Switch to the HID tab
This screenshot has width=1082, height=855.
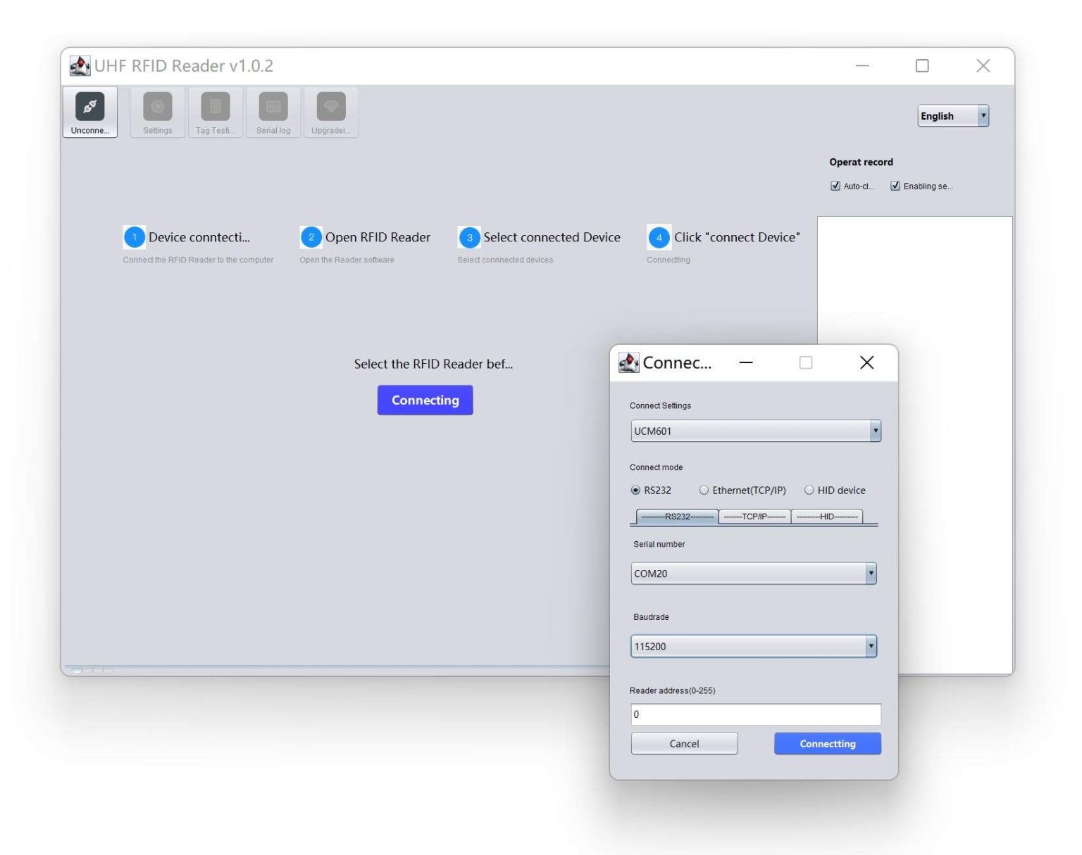click(828, 516)
